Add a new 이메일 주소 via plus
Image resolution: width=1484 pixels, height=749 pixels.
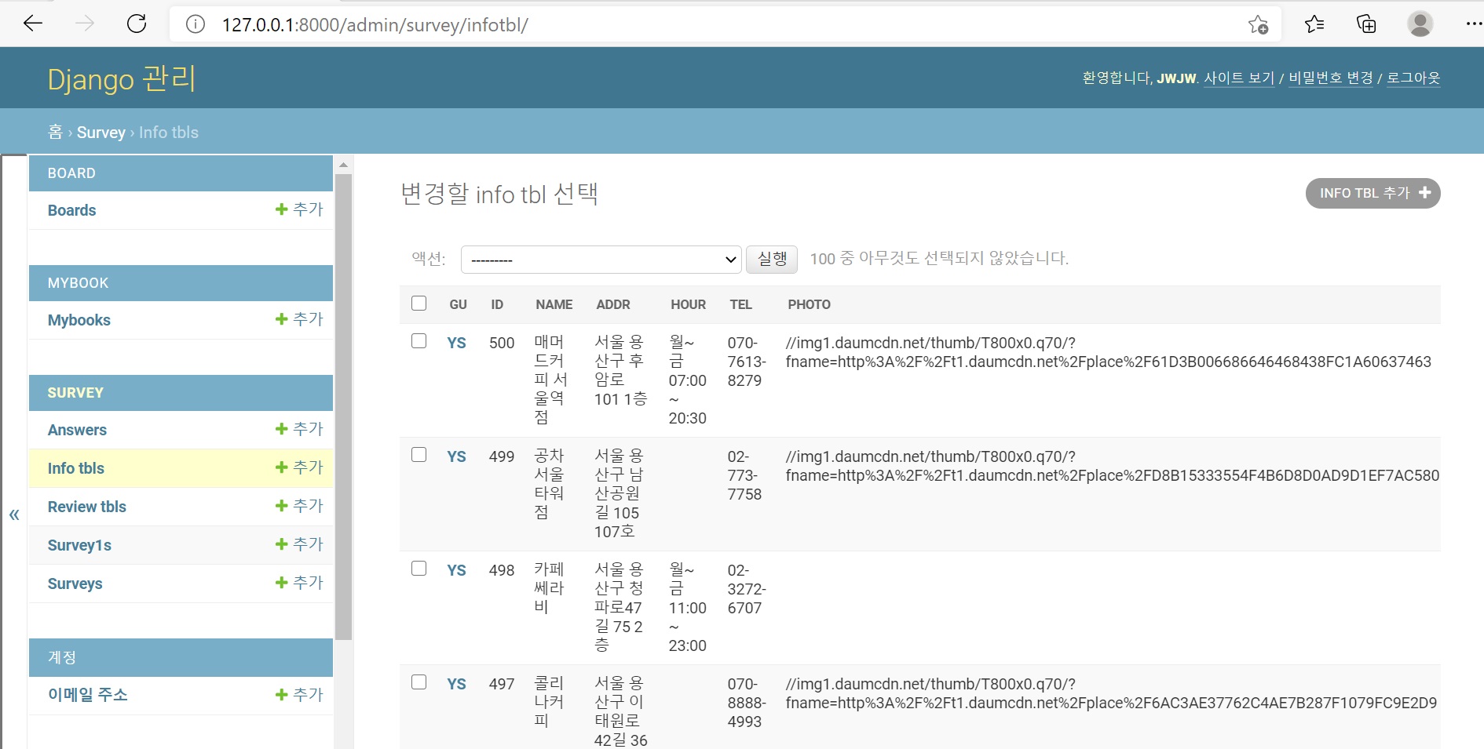(299, 695)
